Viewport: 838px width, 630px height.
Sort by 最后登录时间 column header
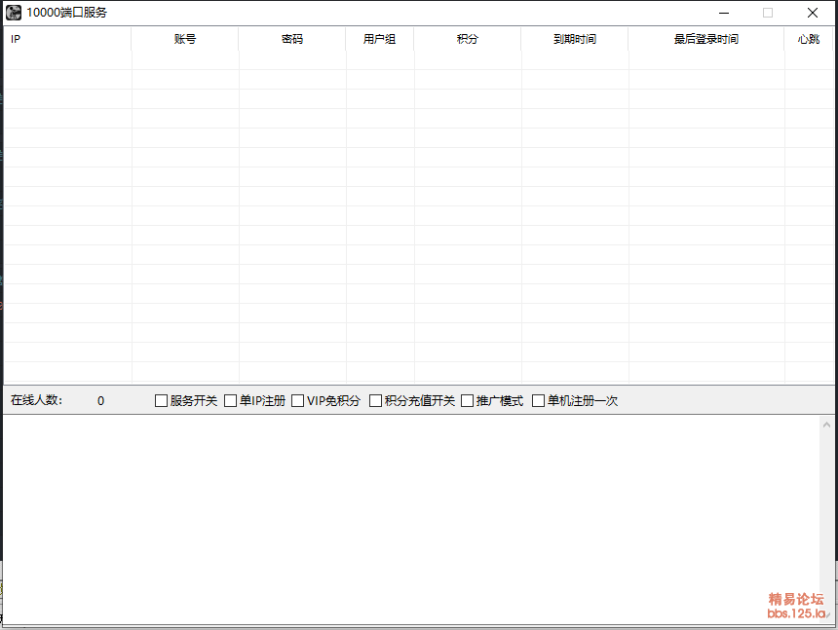tap(706, 39)
